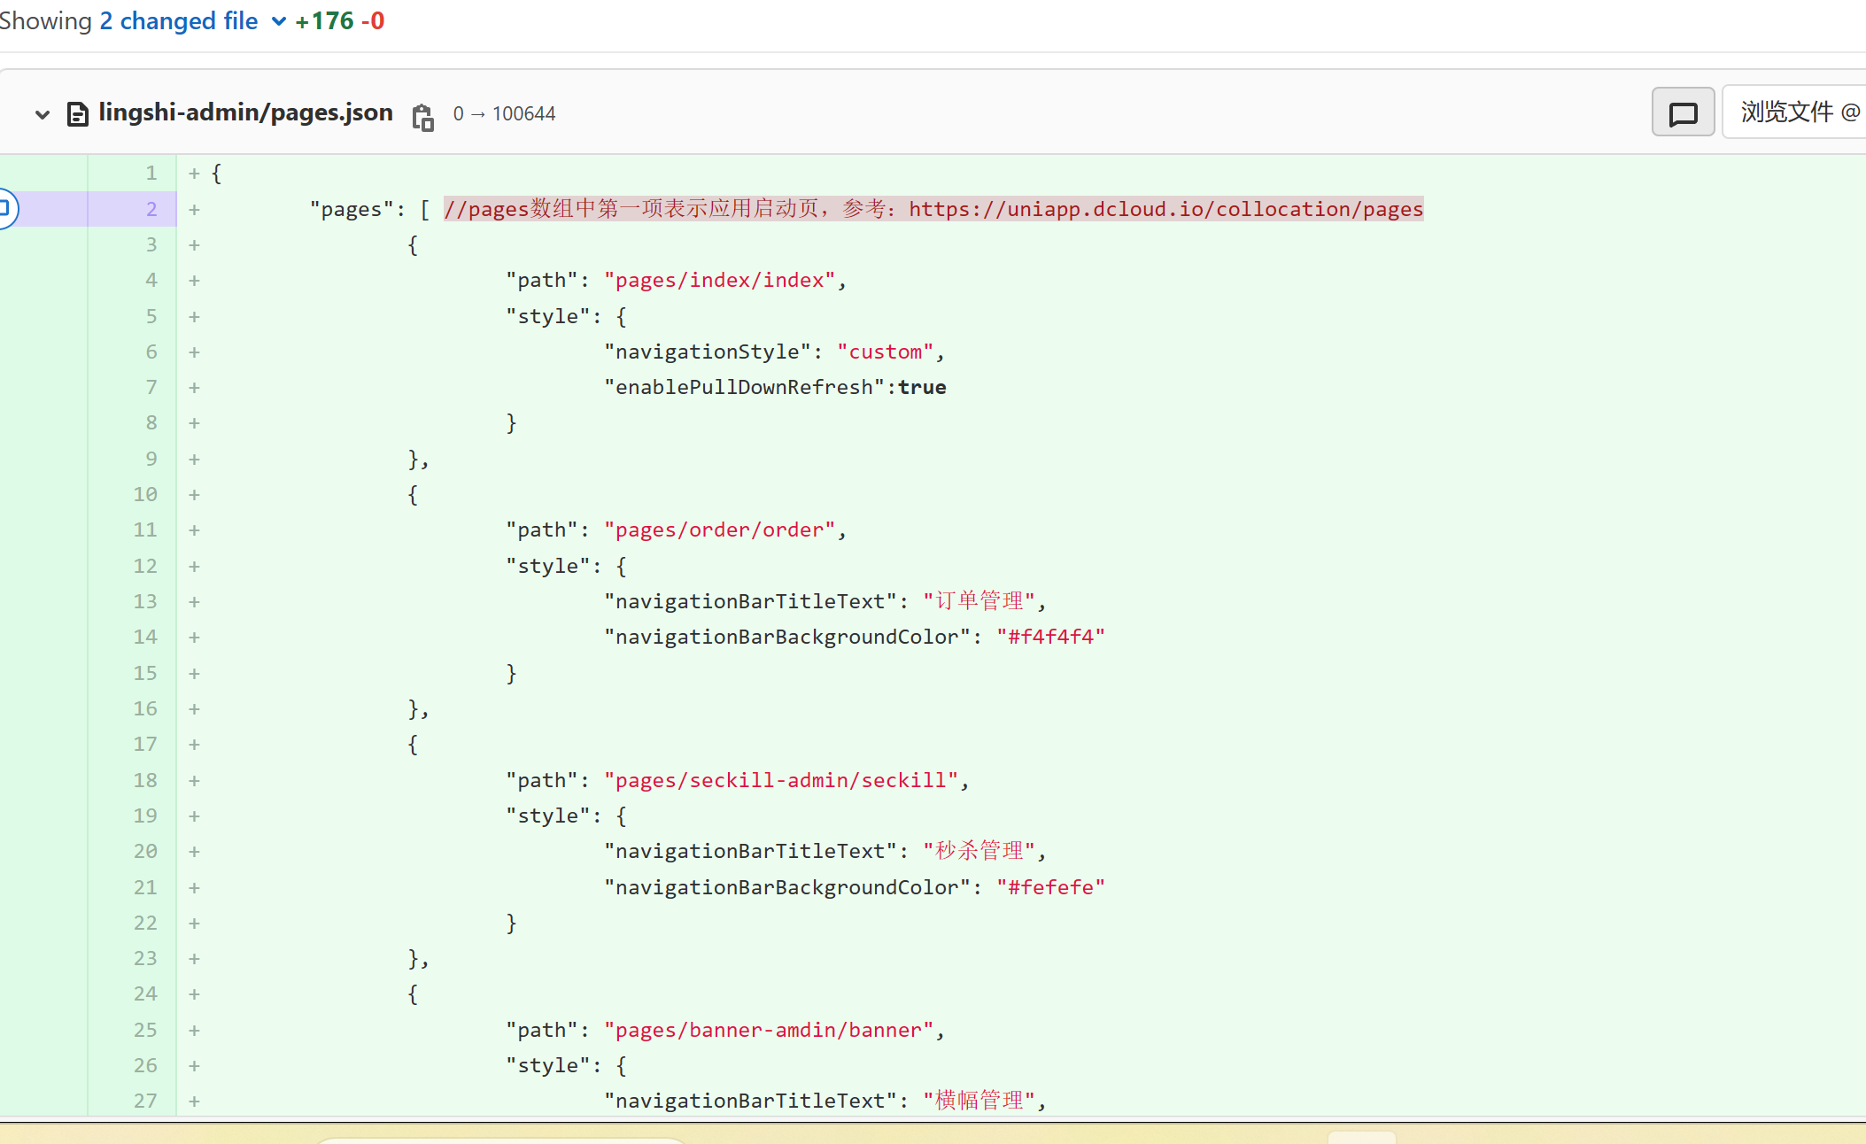Click the chevron next to changed file
Screen dimensions: 1866x1144
(x=278, y=21)
